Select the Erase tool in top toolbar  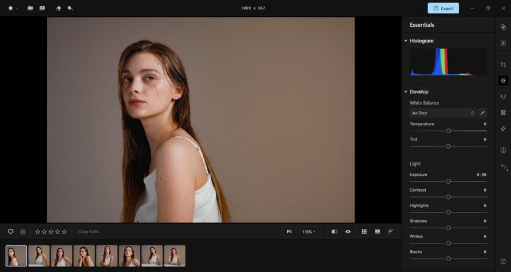click(58, 9)
